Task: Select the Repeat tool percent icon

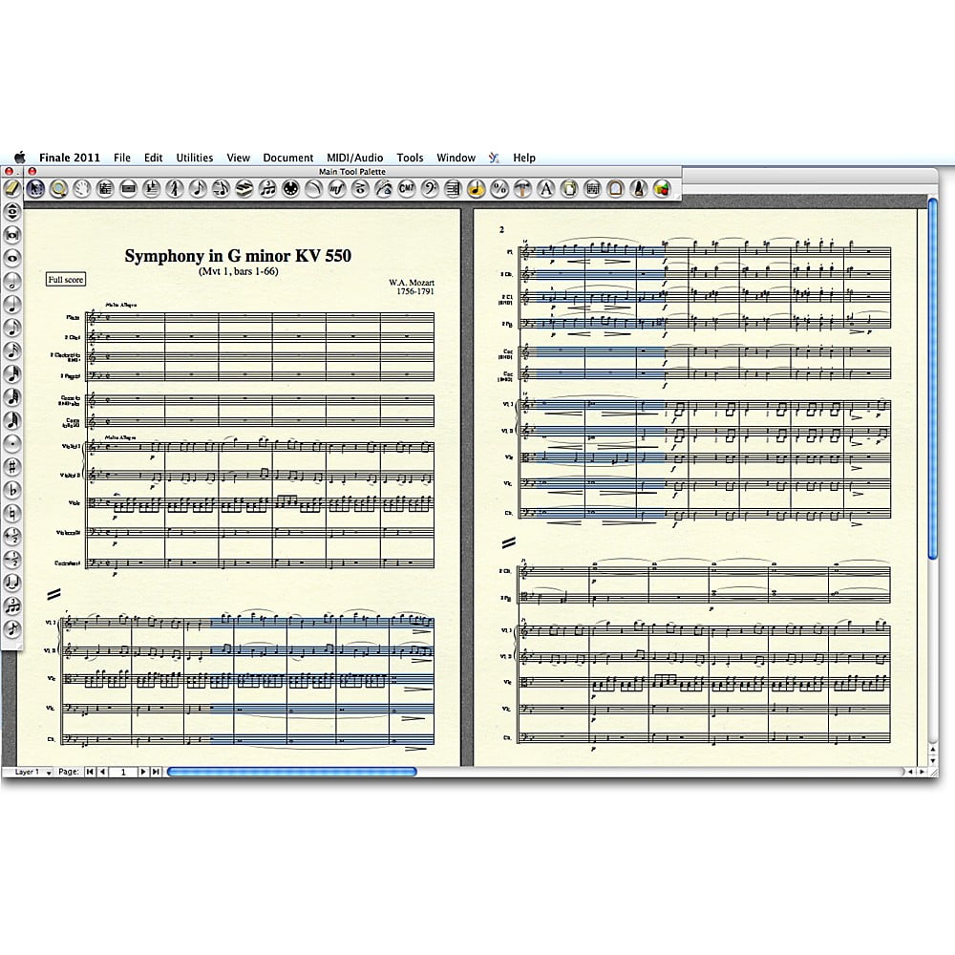Action: tap(499, 189)
